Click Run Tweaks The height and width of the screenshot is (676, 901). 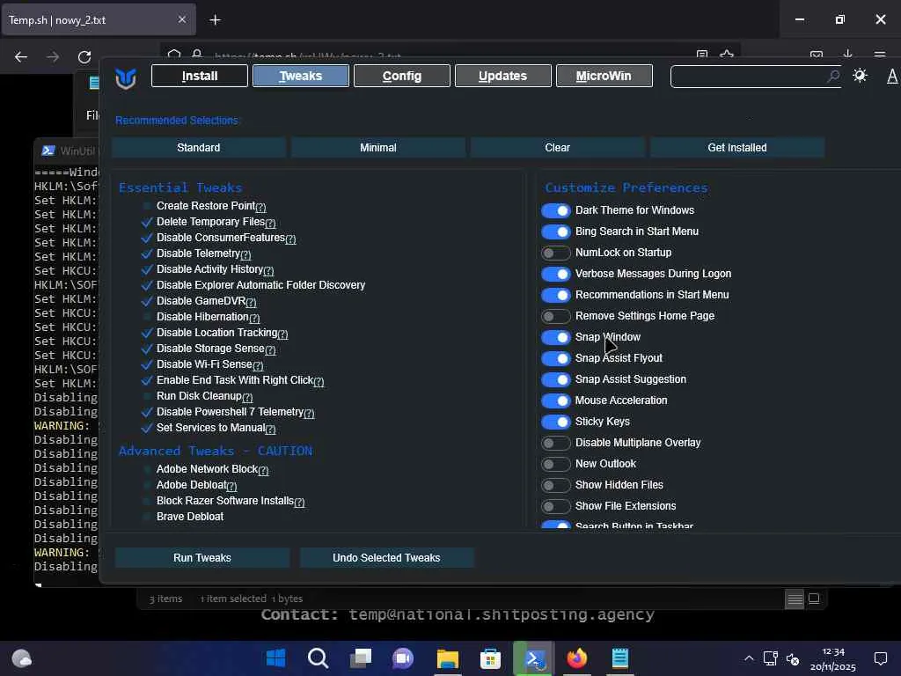(202, 558)
